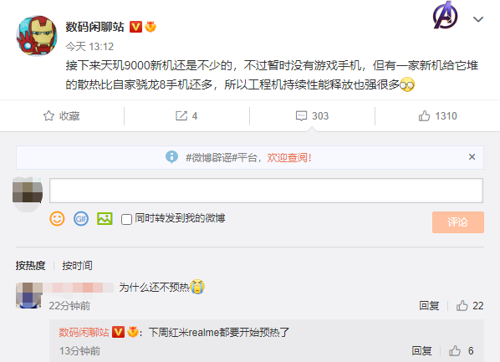Open the 数码闲聊站 Iron Man avatar
The height and width of the screenshot is (362, 500).
(x=37, y=35)
